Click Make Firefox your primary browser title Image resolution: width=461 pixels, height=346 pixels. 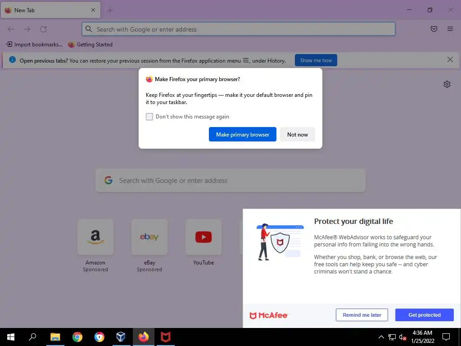click(197, 79)
